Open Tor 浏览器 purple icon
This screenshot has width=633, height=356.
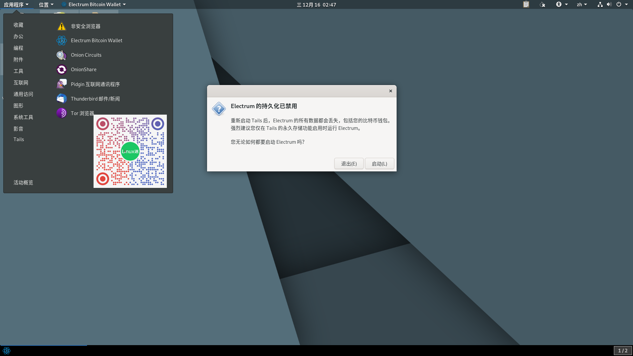(62, 113)
